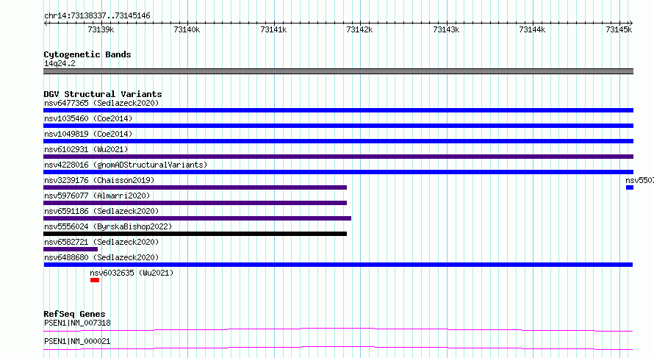654x358 pixels.
Task: Click the nsv6477365 (Sedlazeck2020) label
Action: [101, 103]
